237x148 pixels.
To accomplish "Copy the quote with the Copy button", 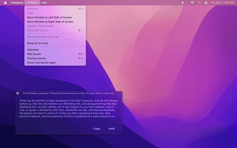I will click(x=97, y=128).
